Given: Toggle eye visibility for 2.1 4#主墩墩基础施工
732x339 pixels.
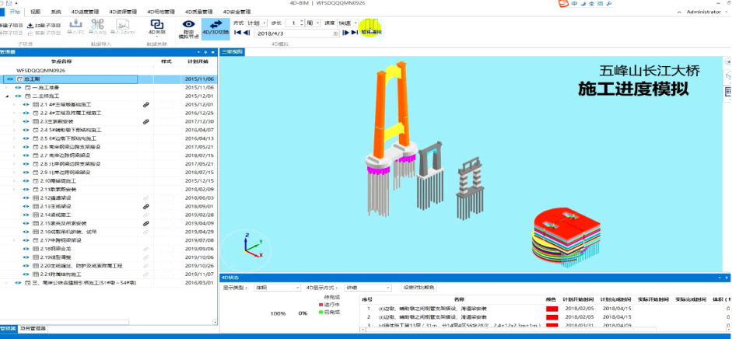Looking at the screenshot, I should point(26,104).
